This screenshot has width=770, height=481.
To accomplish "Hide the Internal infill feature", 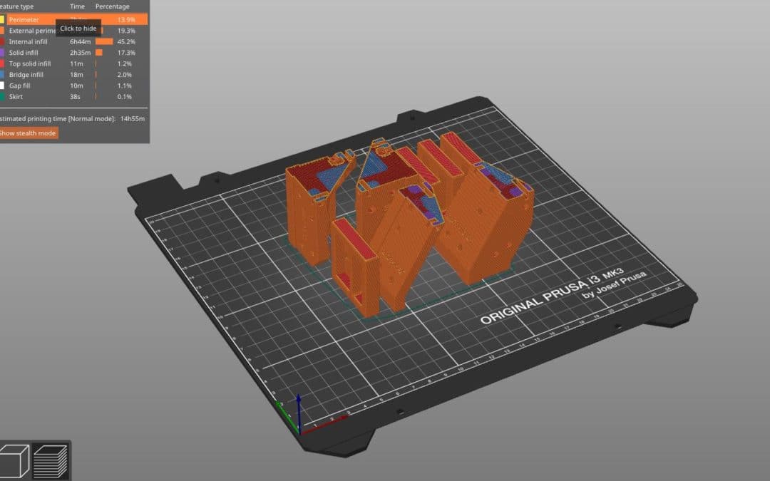I will pos(29,41).
